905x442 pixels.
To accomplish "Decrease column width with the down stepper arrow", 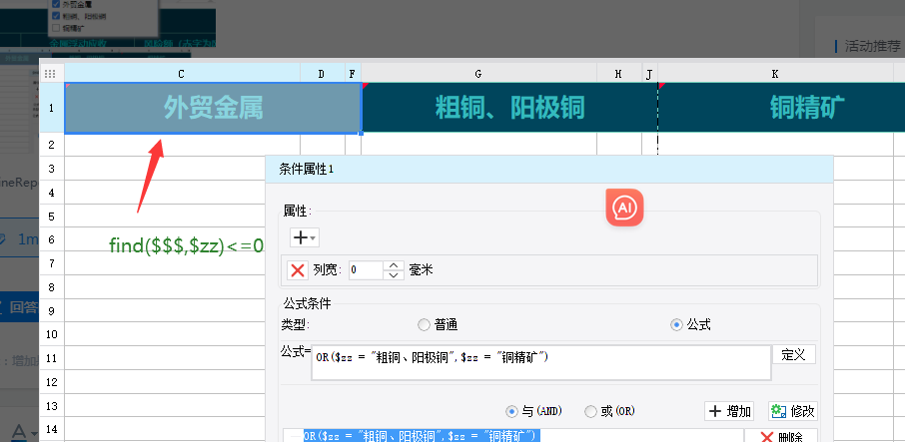I will coord(394,274).
